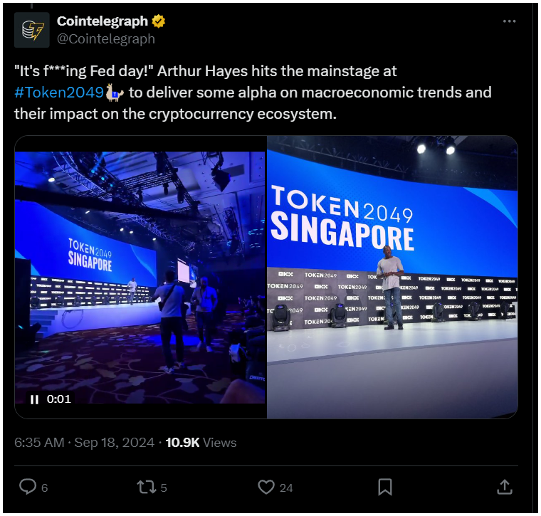The width and height of the screenshot is (541, 516).
Task: Click the reply count number 6
Action: (45, 488)
